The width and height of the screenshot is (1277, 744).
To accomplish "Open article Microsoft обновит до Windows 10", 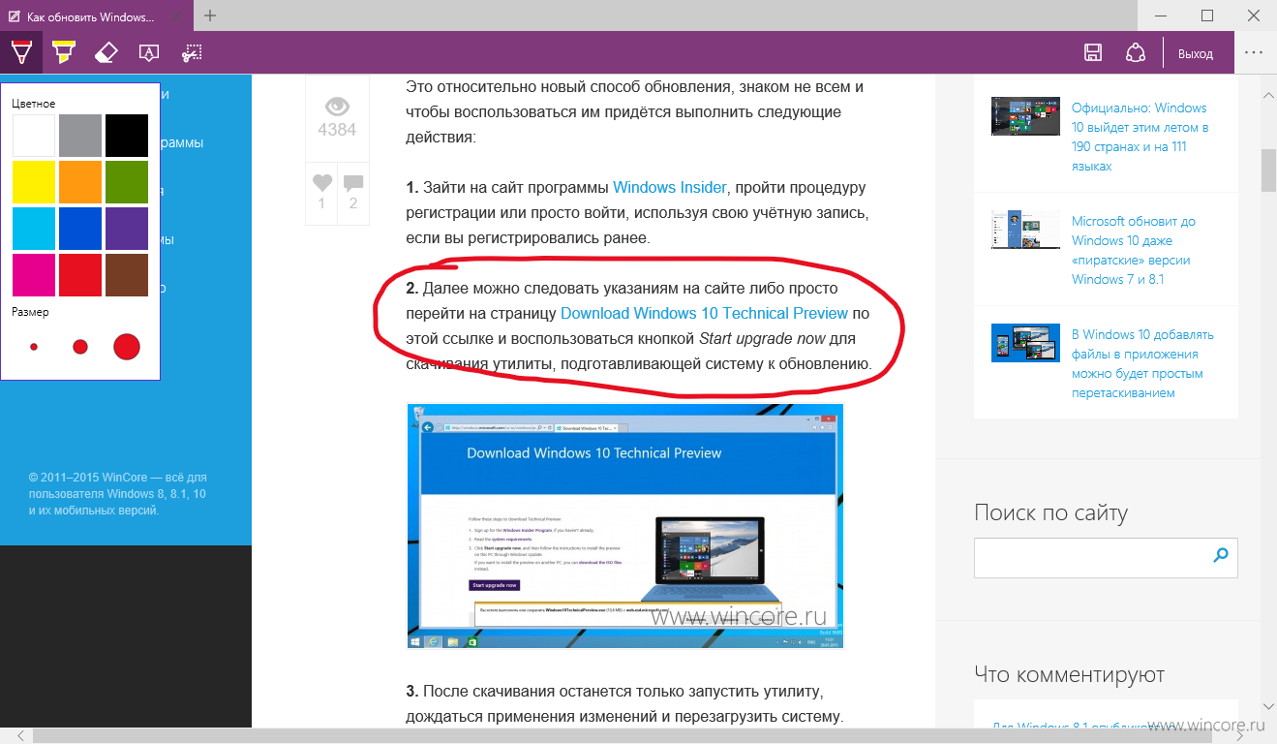I will (x=1135, y=250).
